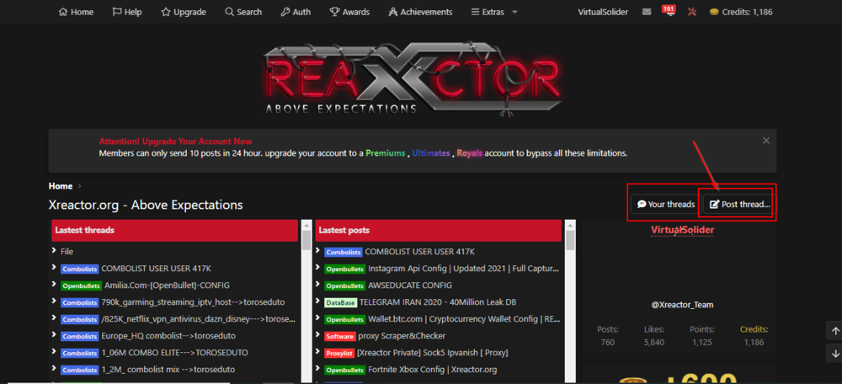Click the Credits: 1,186 coins indicator

pyautogui.click(x=741, y=12)
